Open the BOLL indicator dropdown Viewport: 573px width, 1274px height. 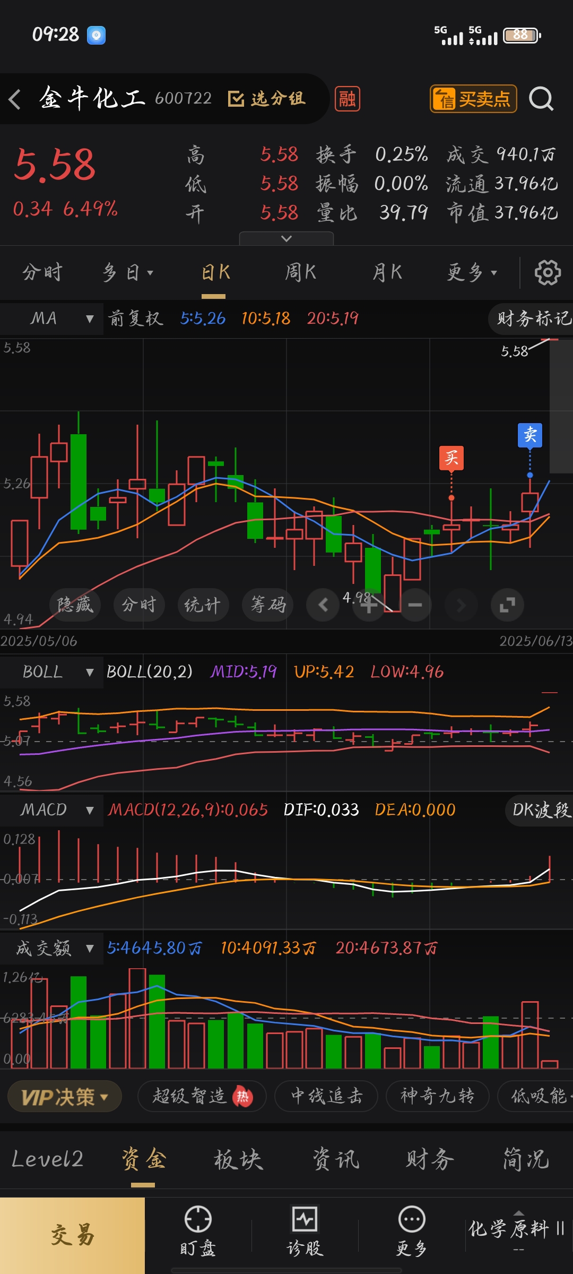click(51, 672)
